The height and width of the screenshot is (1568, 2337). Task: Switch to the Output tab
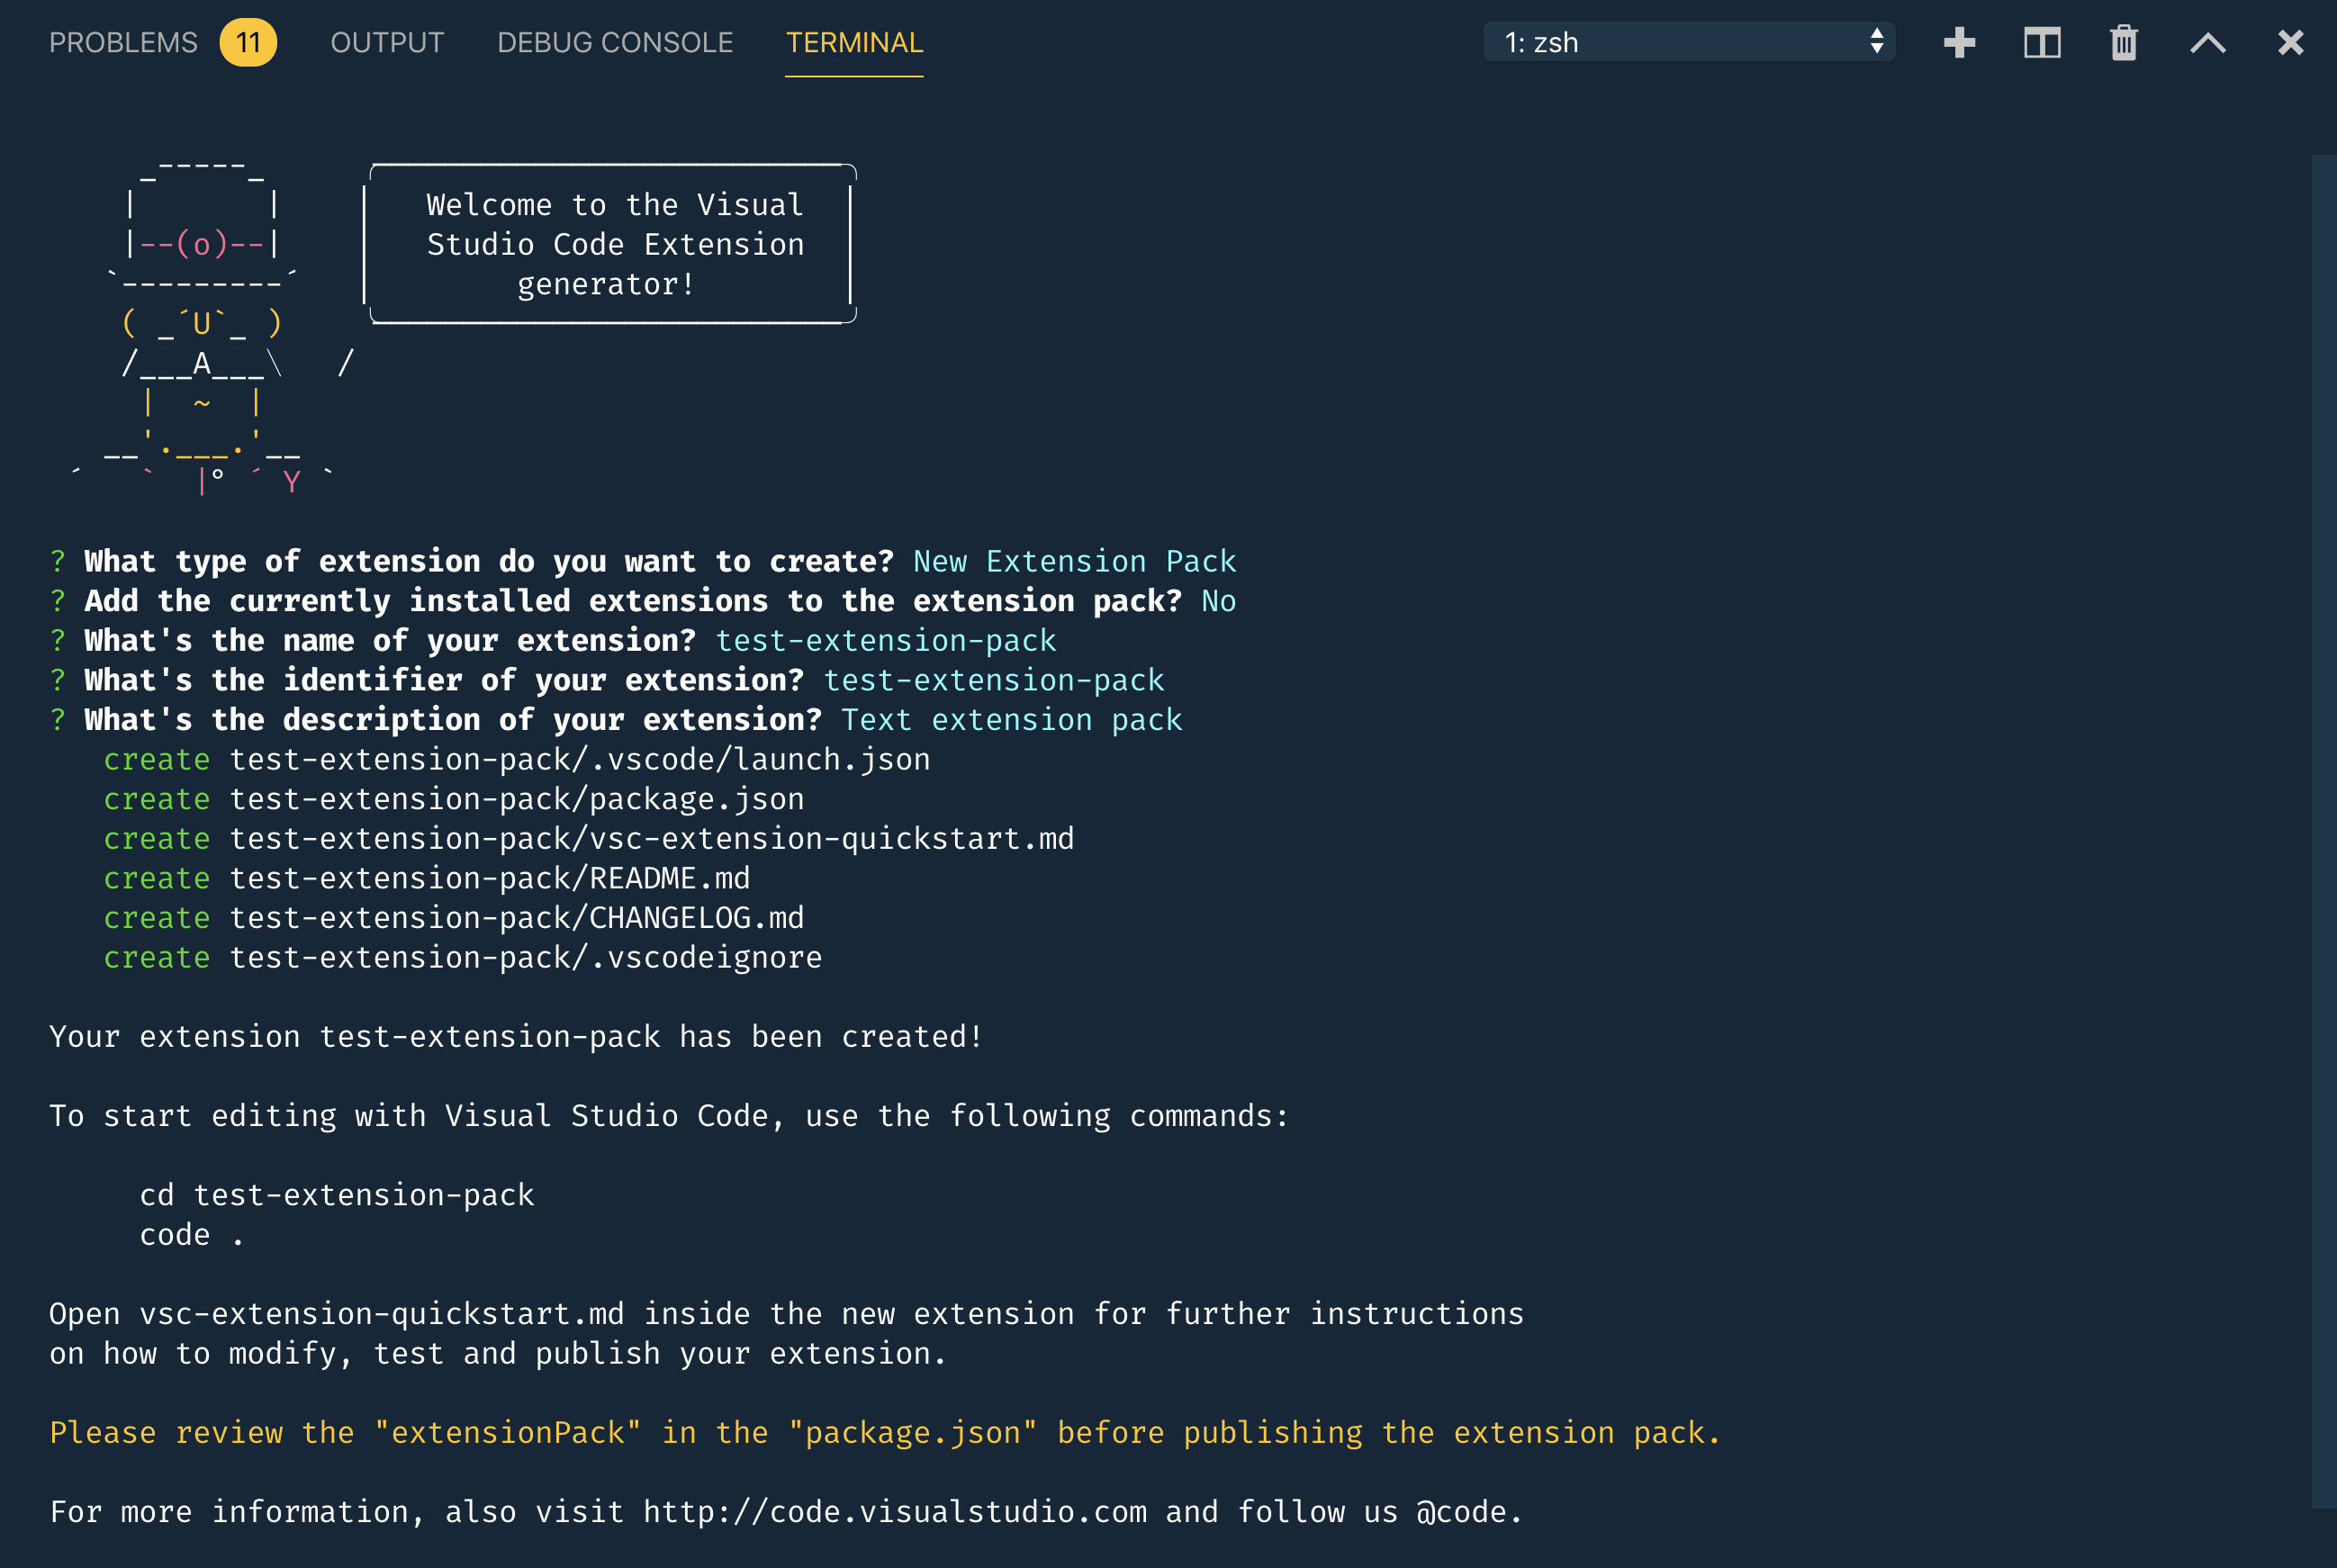387,43
